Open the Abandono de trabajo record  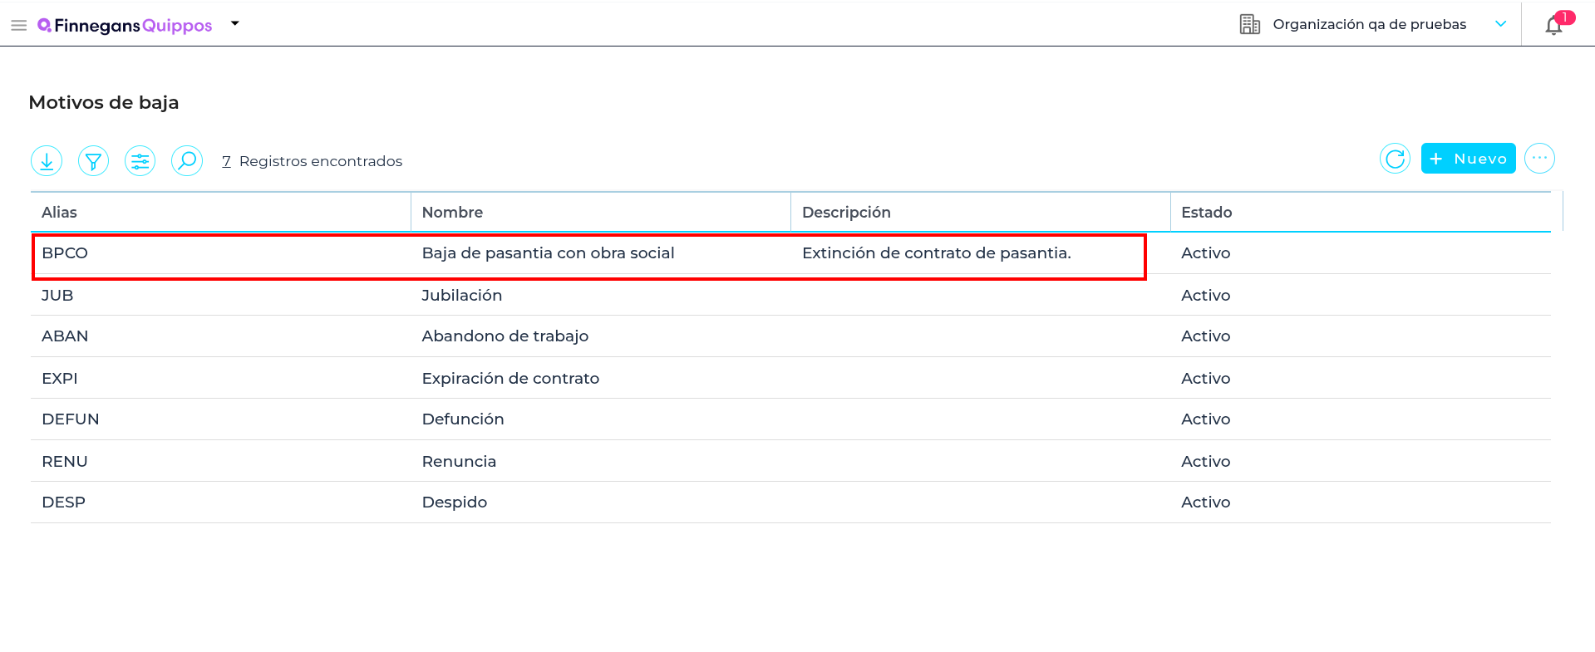(505, 336)
